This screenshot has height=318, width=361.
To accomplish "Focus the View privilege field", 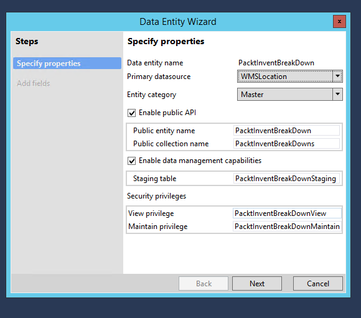I will tap(287, 213).
